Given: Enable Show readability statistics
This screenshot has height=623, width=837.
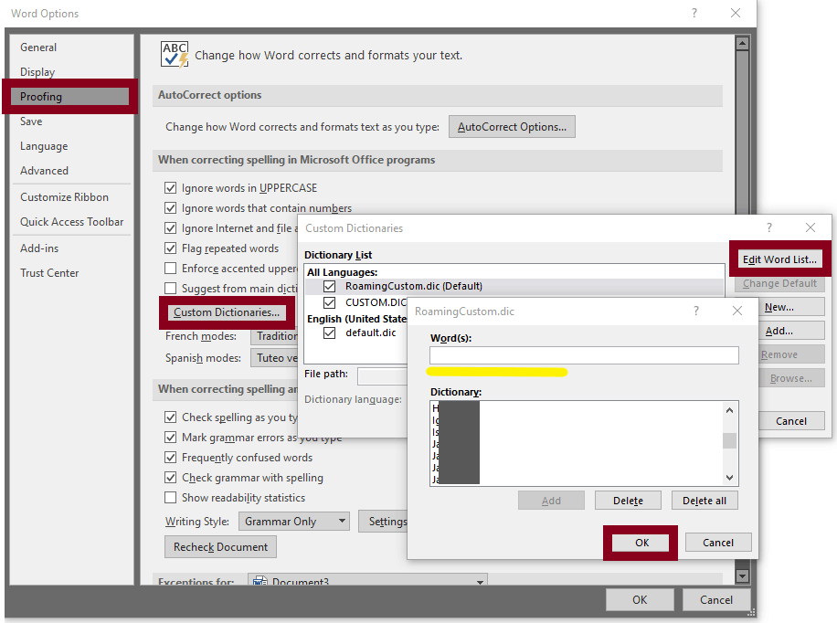Looking at the screenshot, I should click(x=170, y=498).
